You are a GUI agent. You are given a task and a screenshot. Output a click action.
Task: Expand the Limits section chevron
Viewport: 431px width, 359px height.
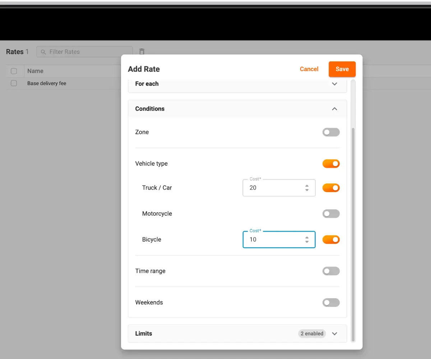[x=334, y=334]
